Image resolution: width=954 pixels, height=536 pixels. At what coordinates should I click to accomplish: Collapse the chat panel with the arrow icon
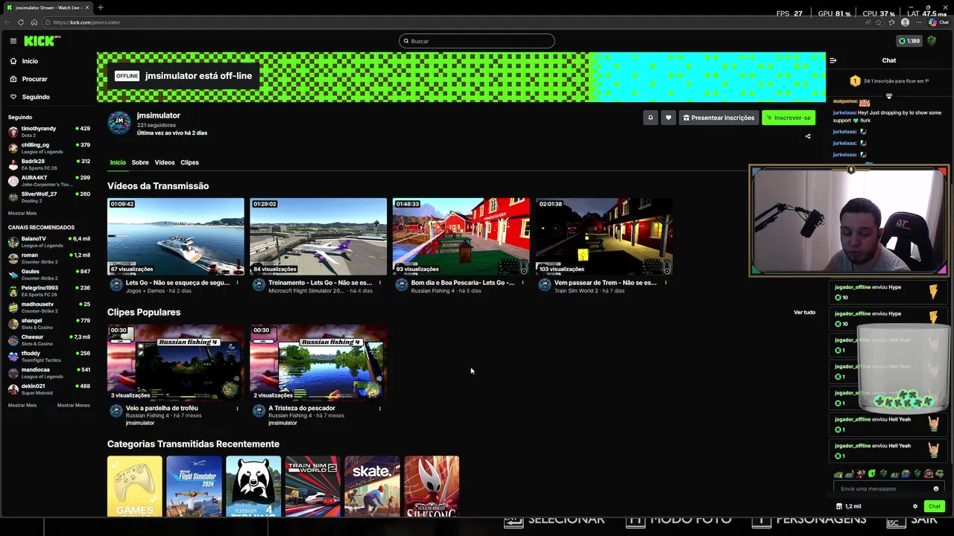pyautogui.click(x=833, y=60)
